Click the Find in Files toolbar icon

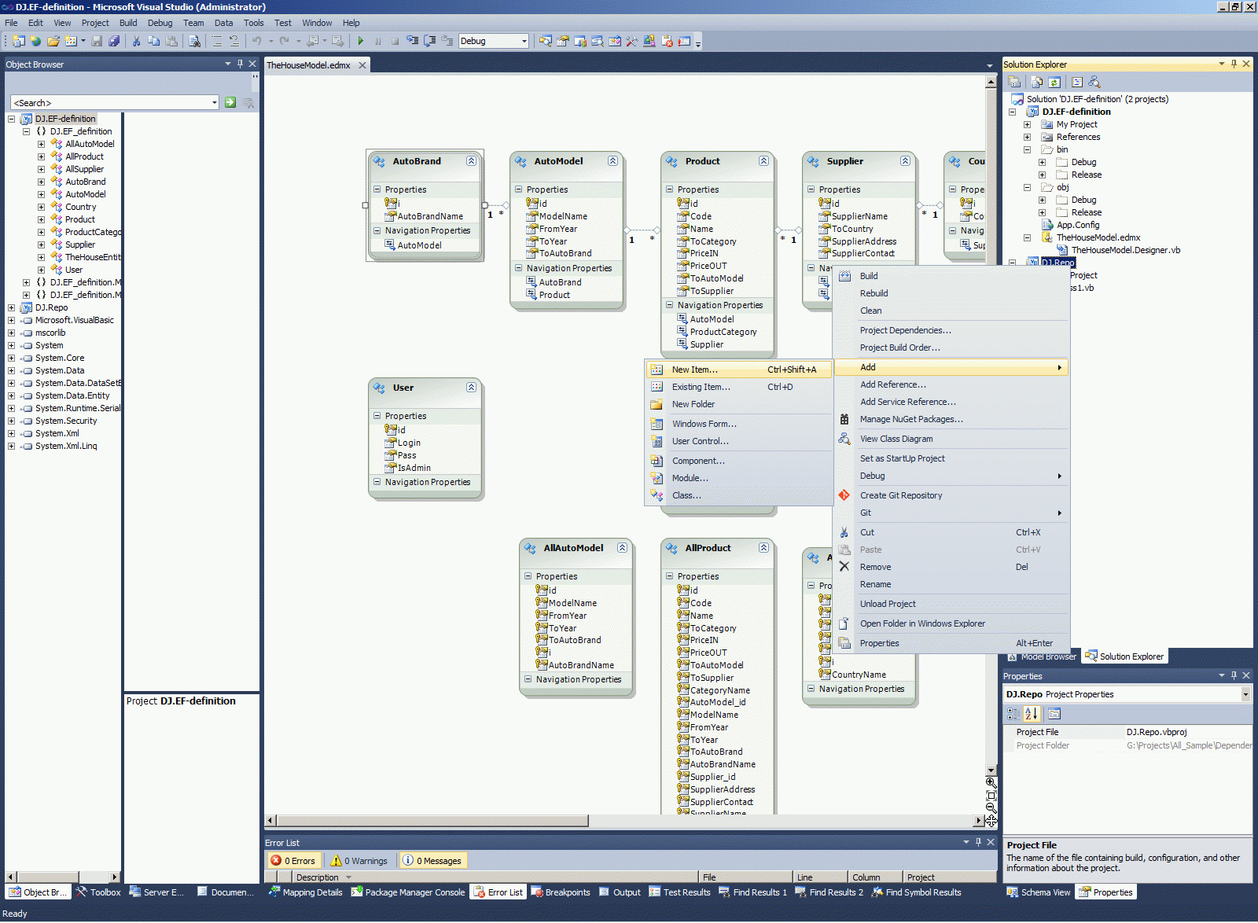194,41
